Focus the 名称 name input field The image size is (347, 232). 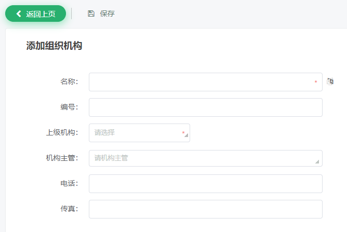tap(202, 82)
